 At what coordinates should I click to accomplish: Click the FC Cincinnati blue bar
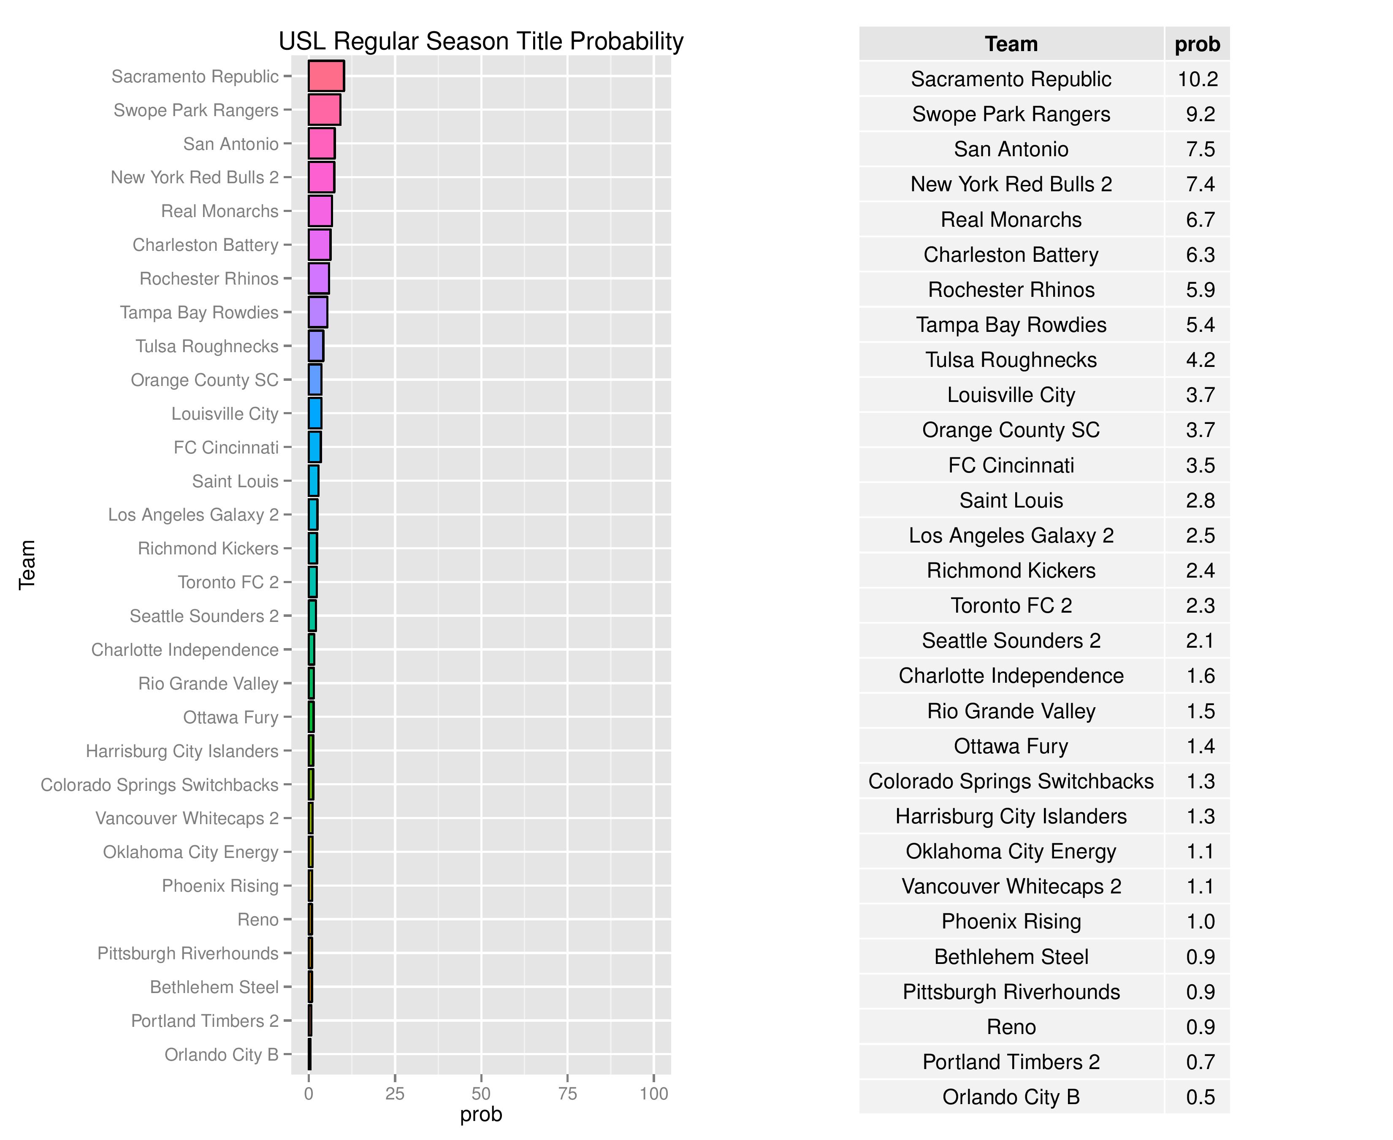314,447
